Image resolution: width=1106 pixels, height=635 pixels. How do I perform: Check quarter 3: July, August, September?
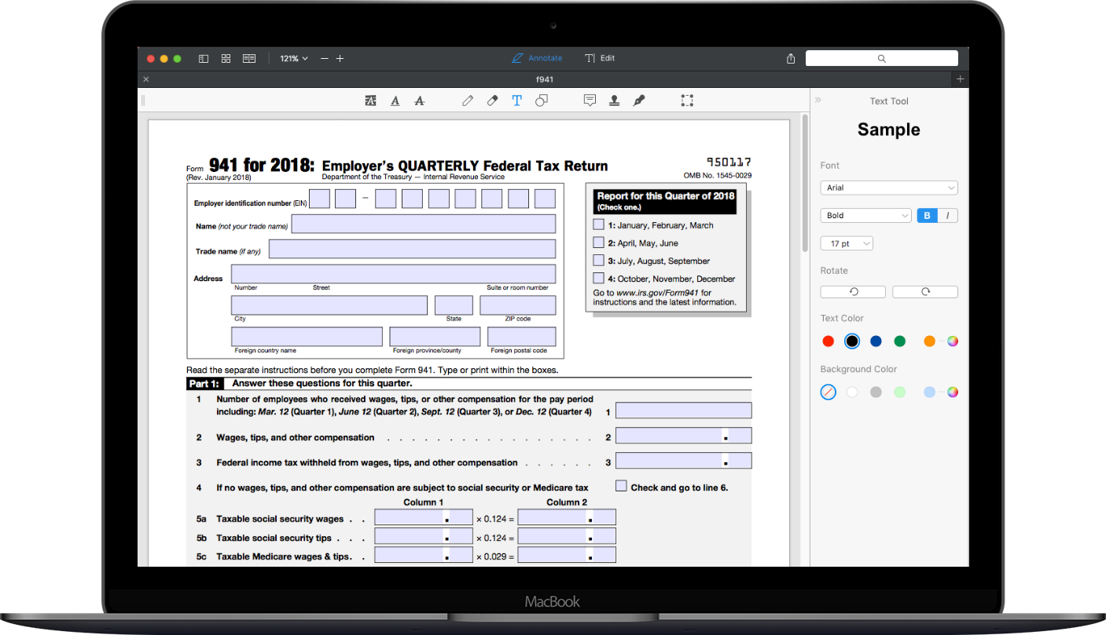coord(599,261)
